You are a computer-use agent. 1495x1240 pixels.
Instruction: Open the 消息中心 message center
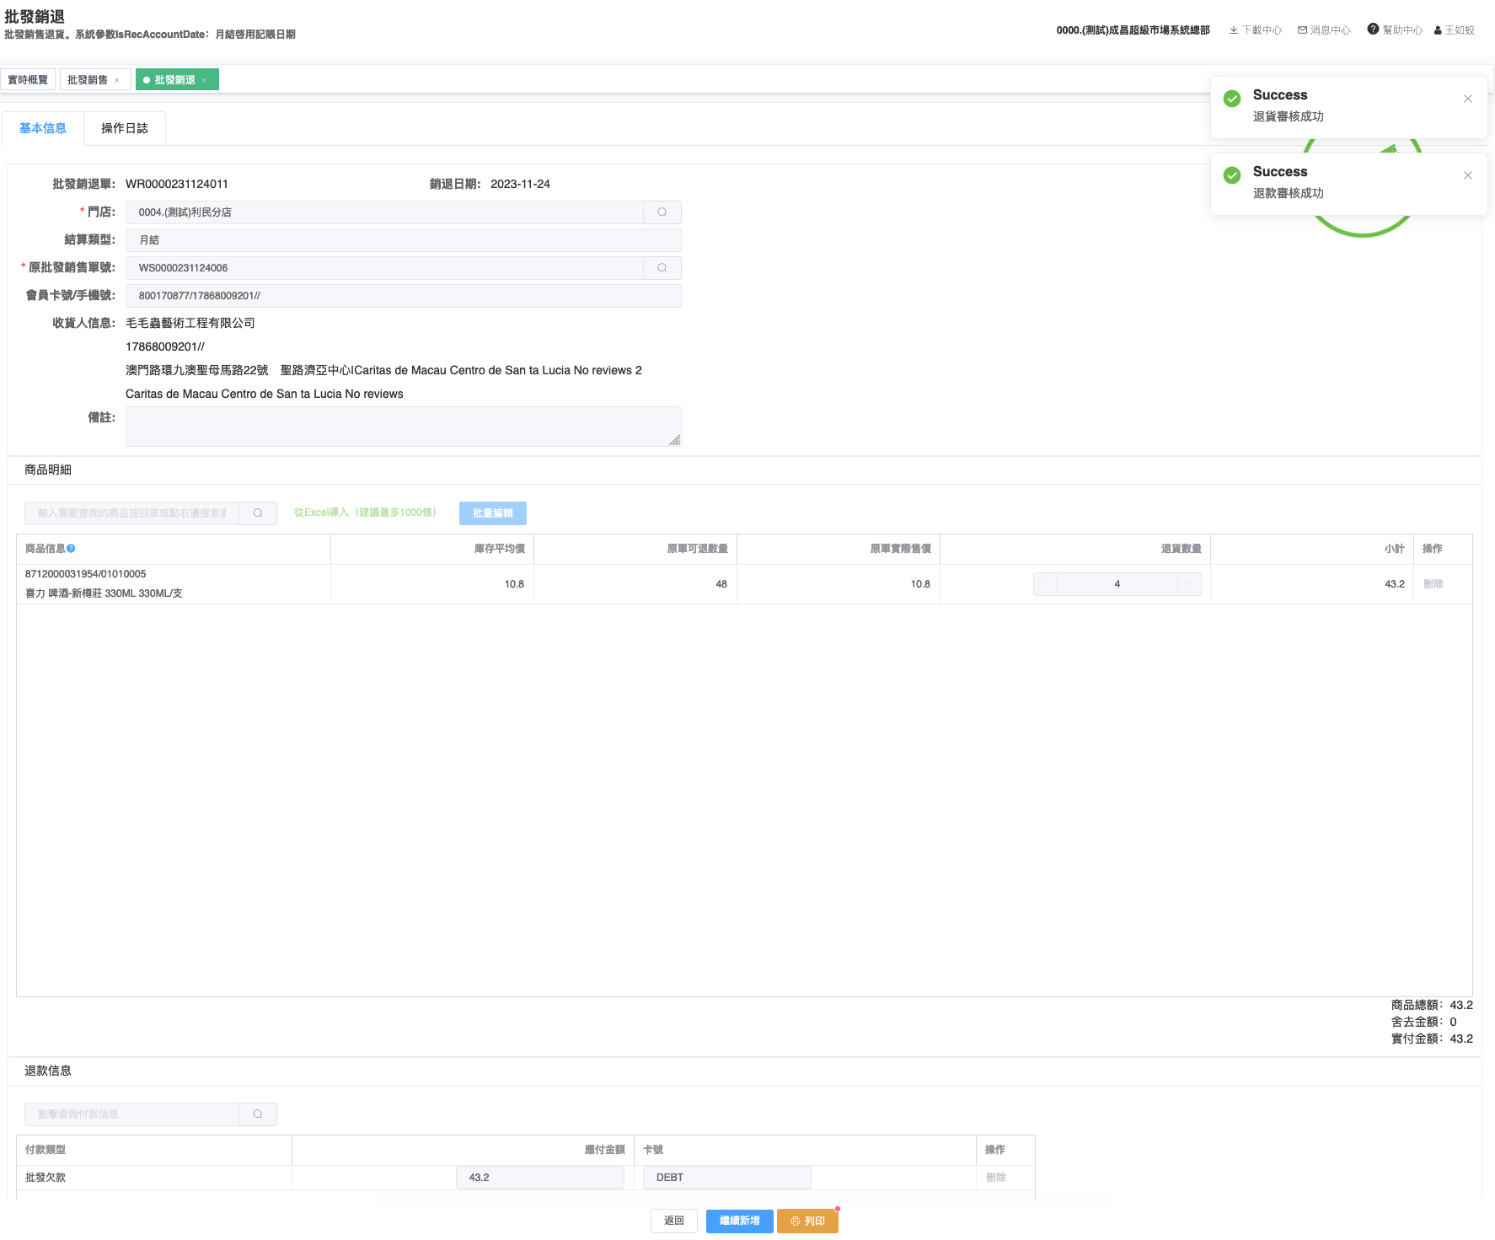pyautogui.click(x=1324, y=30)
